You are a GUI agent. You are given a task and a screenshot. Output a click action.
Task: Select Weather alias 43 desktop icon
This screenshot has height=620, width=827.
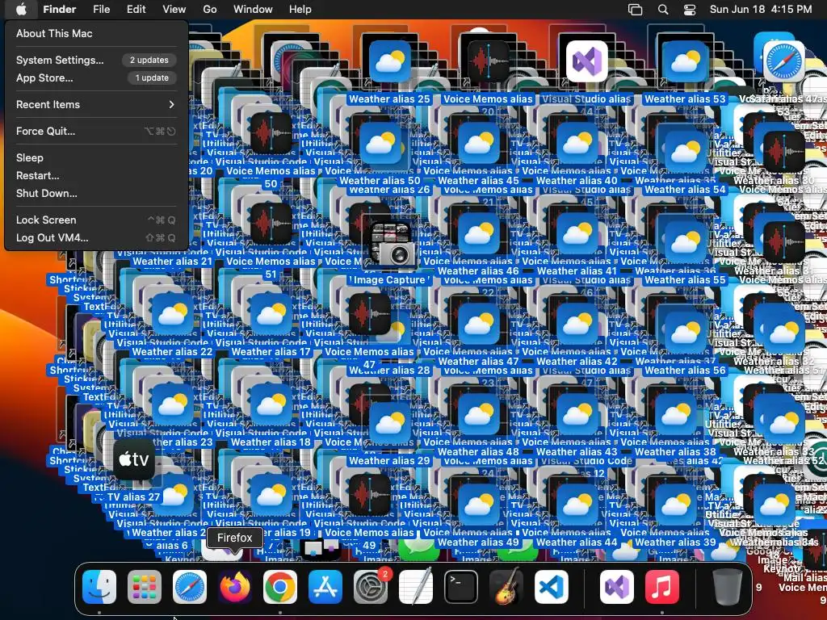[577, 415]
